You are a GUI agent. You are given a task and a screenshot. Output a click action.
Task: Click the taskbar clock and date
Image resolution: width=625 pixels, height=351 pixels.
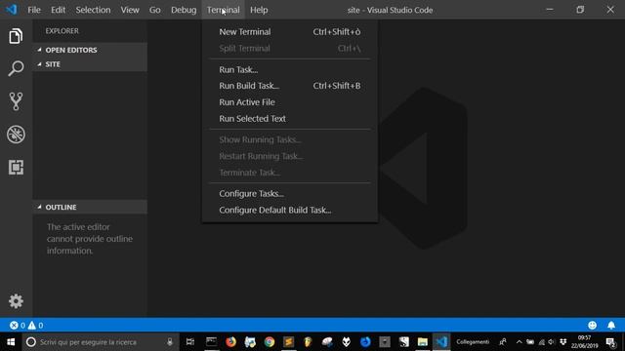coord(584,342)
